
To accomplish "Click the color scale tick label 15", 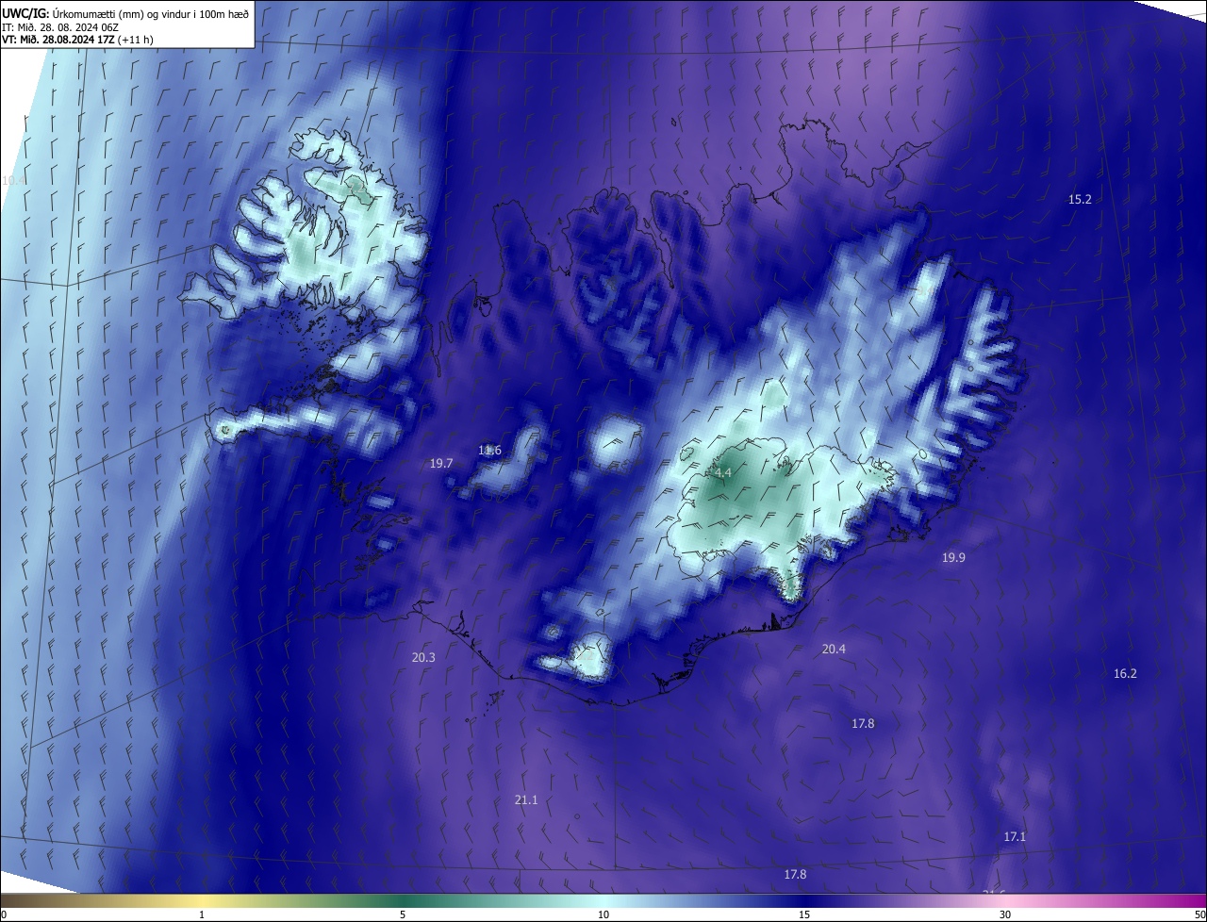I will pyautogui.click(x=804, y=914).
